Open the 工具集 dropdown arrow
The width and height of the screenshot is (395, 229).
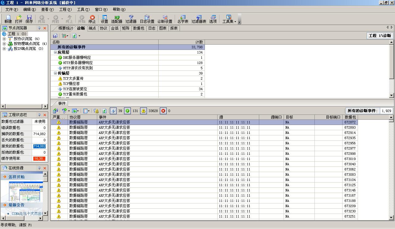point(235,22)
